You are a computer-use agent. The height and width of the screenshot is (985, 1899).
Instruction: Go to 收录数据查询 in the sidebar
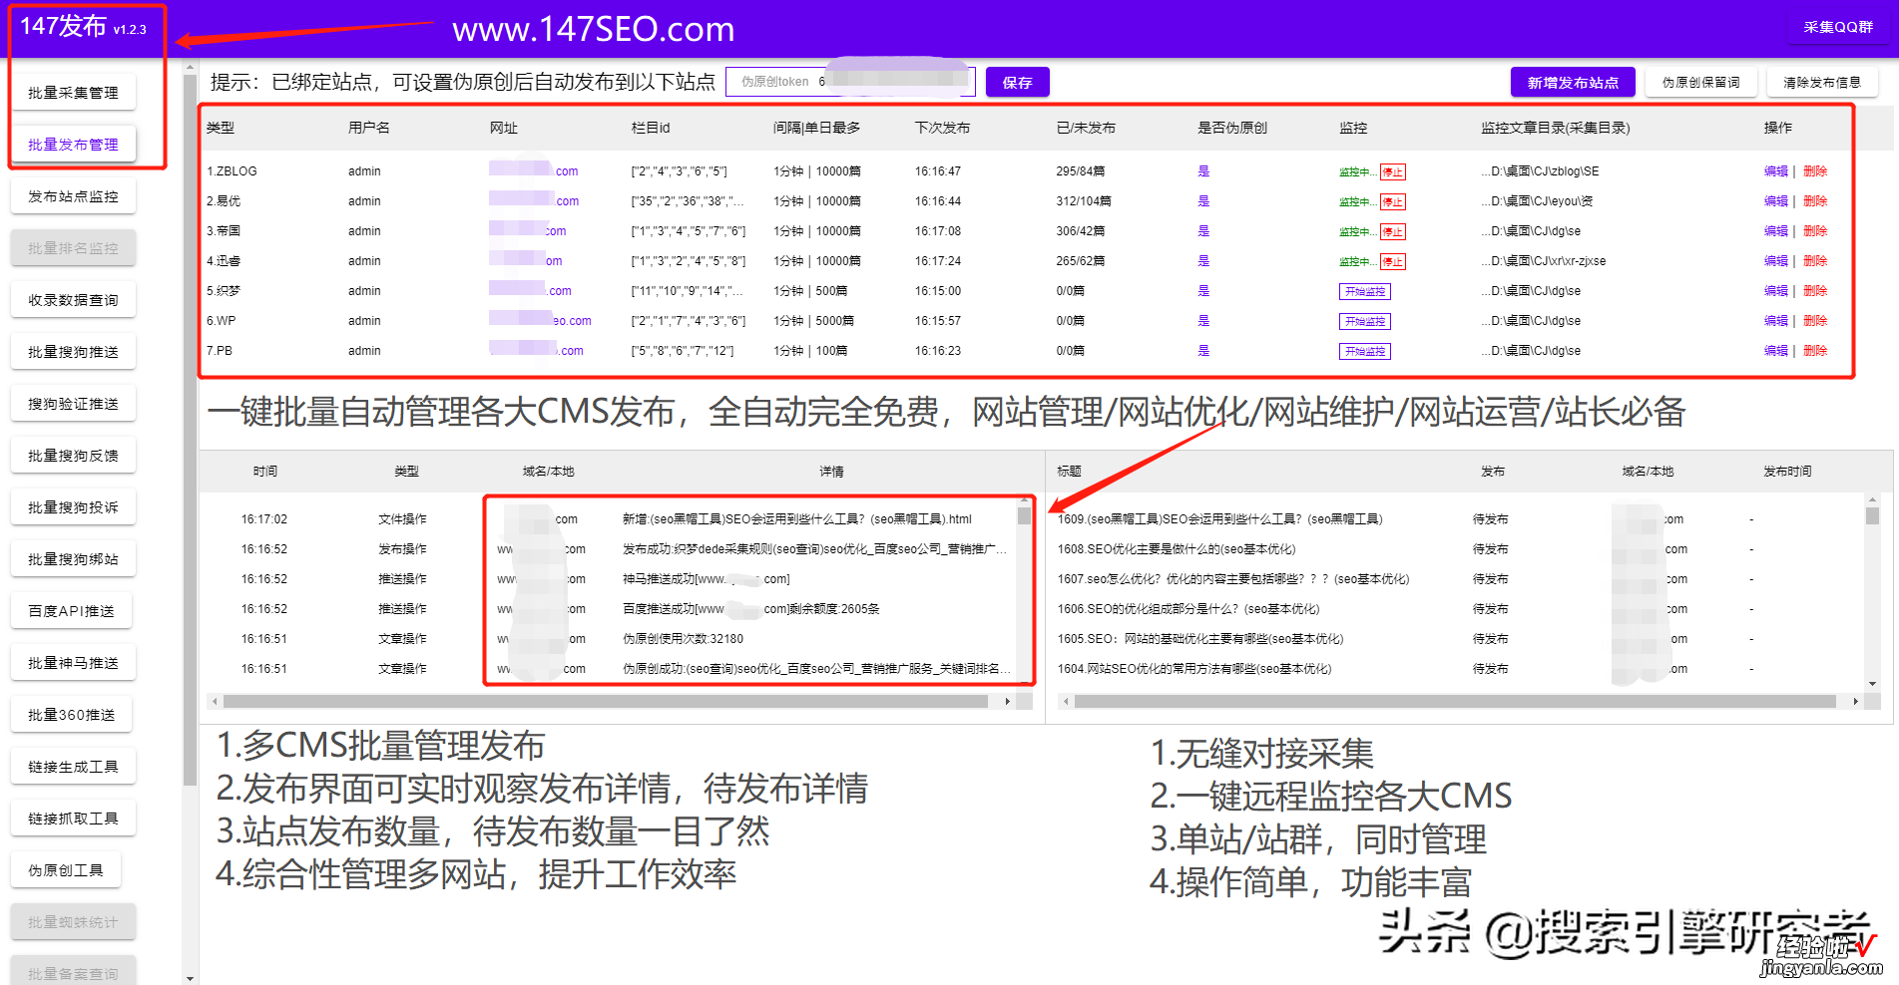pyautogui.click(x=73, y=300)
